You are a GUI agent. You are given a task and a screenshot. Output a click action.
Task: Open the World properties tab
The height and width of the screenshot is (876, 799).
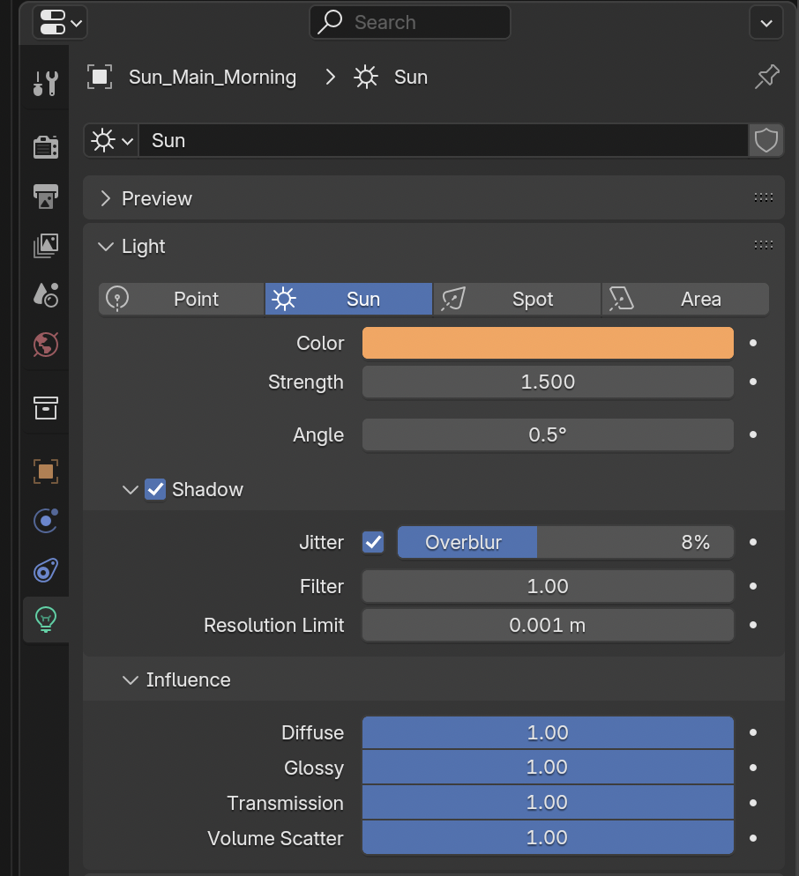point(46,344)
